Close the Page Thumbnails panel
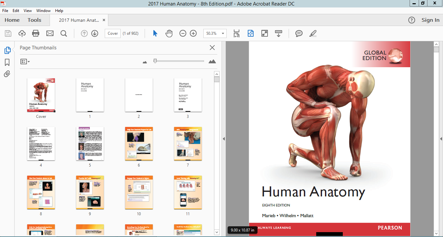443x237 pixels. click(x=212, y=48)
